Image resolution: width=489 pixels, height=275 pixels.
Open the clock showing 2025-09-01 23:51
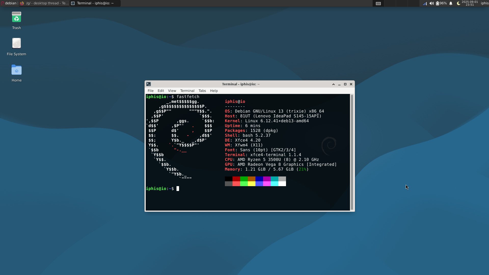click(470, 3)
